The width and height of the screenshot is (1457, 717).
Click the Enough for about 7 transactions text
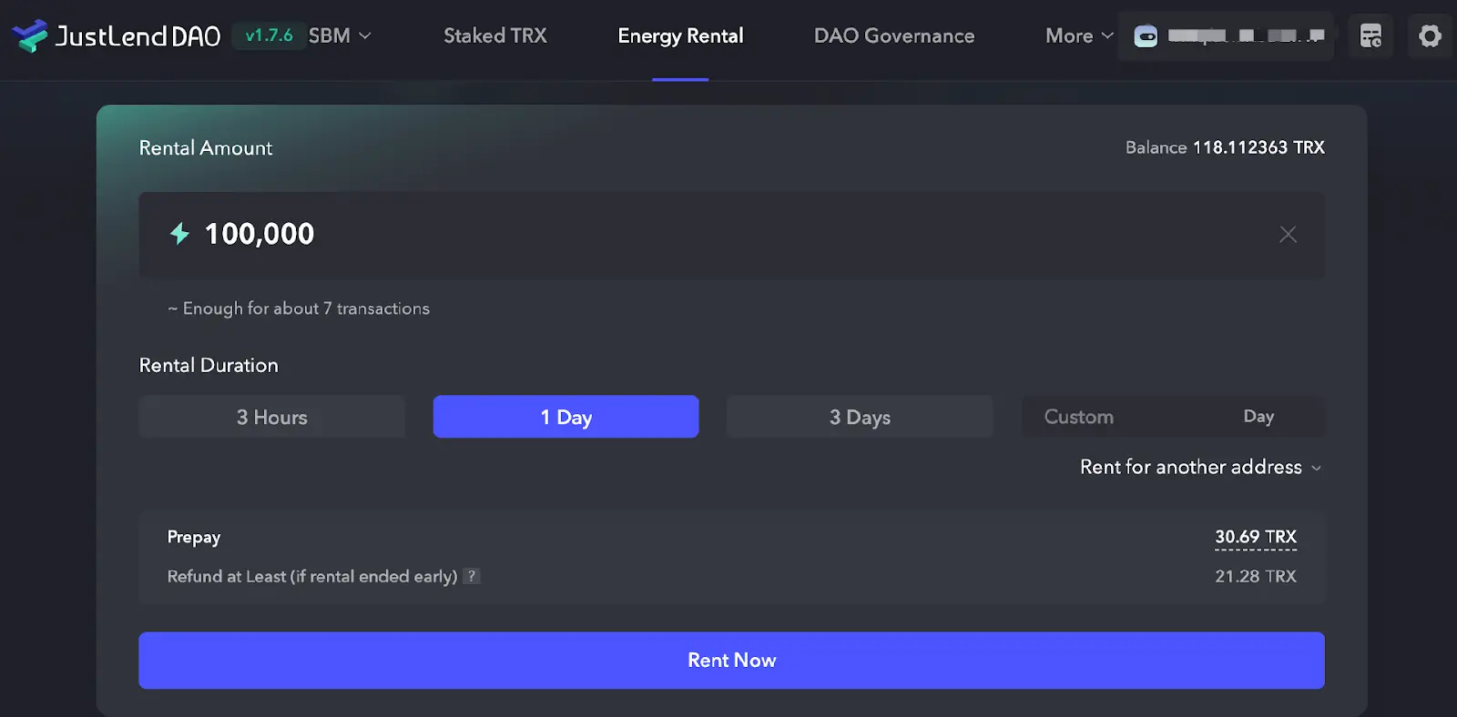pyautogui.click(x=299, y=308)
